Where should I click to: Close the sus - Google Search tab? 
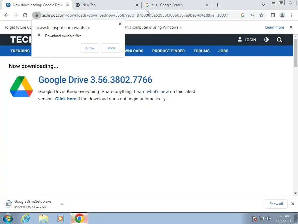[207, 5]
